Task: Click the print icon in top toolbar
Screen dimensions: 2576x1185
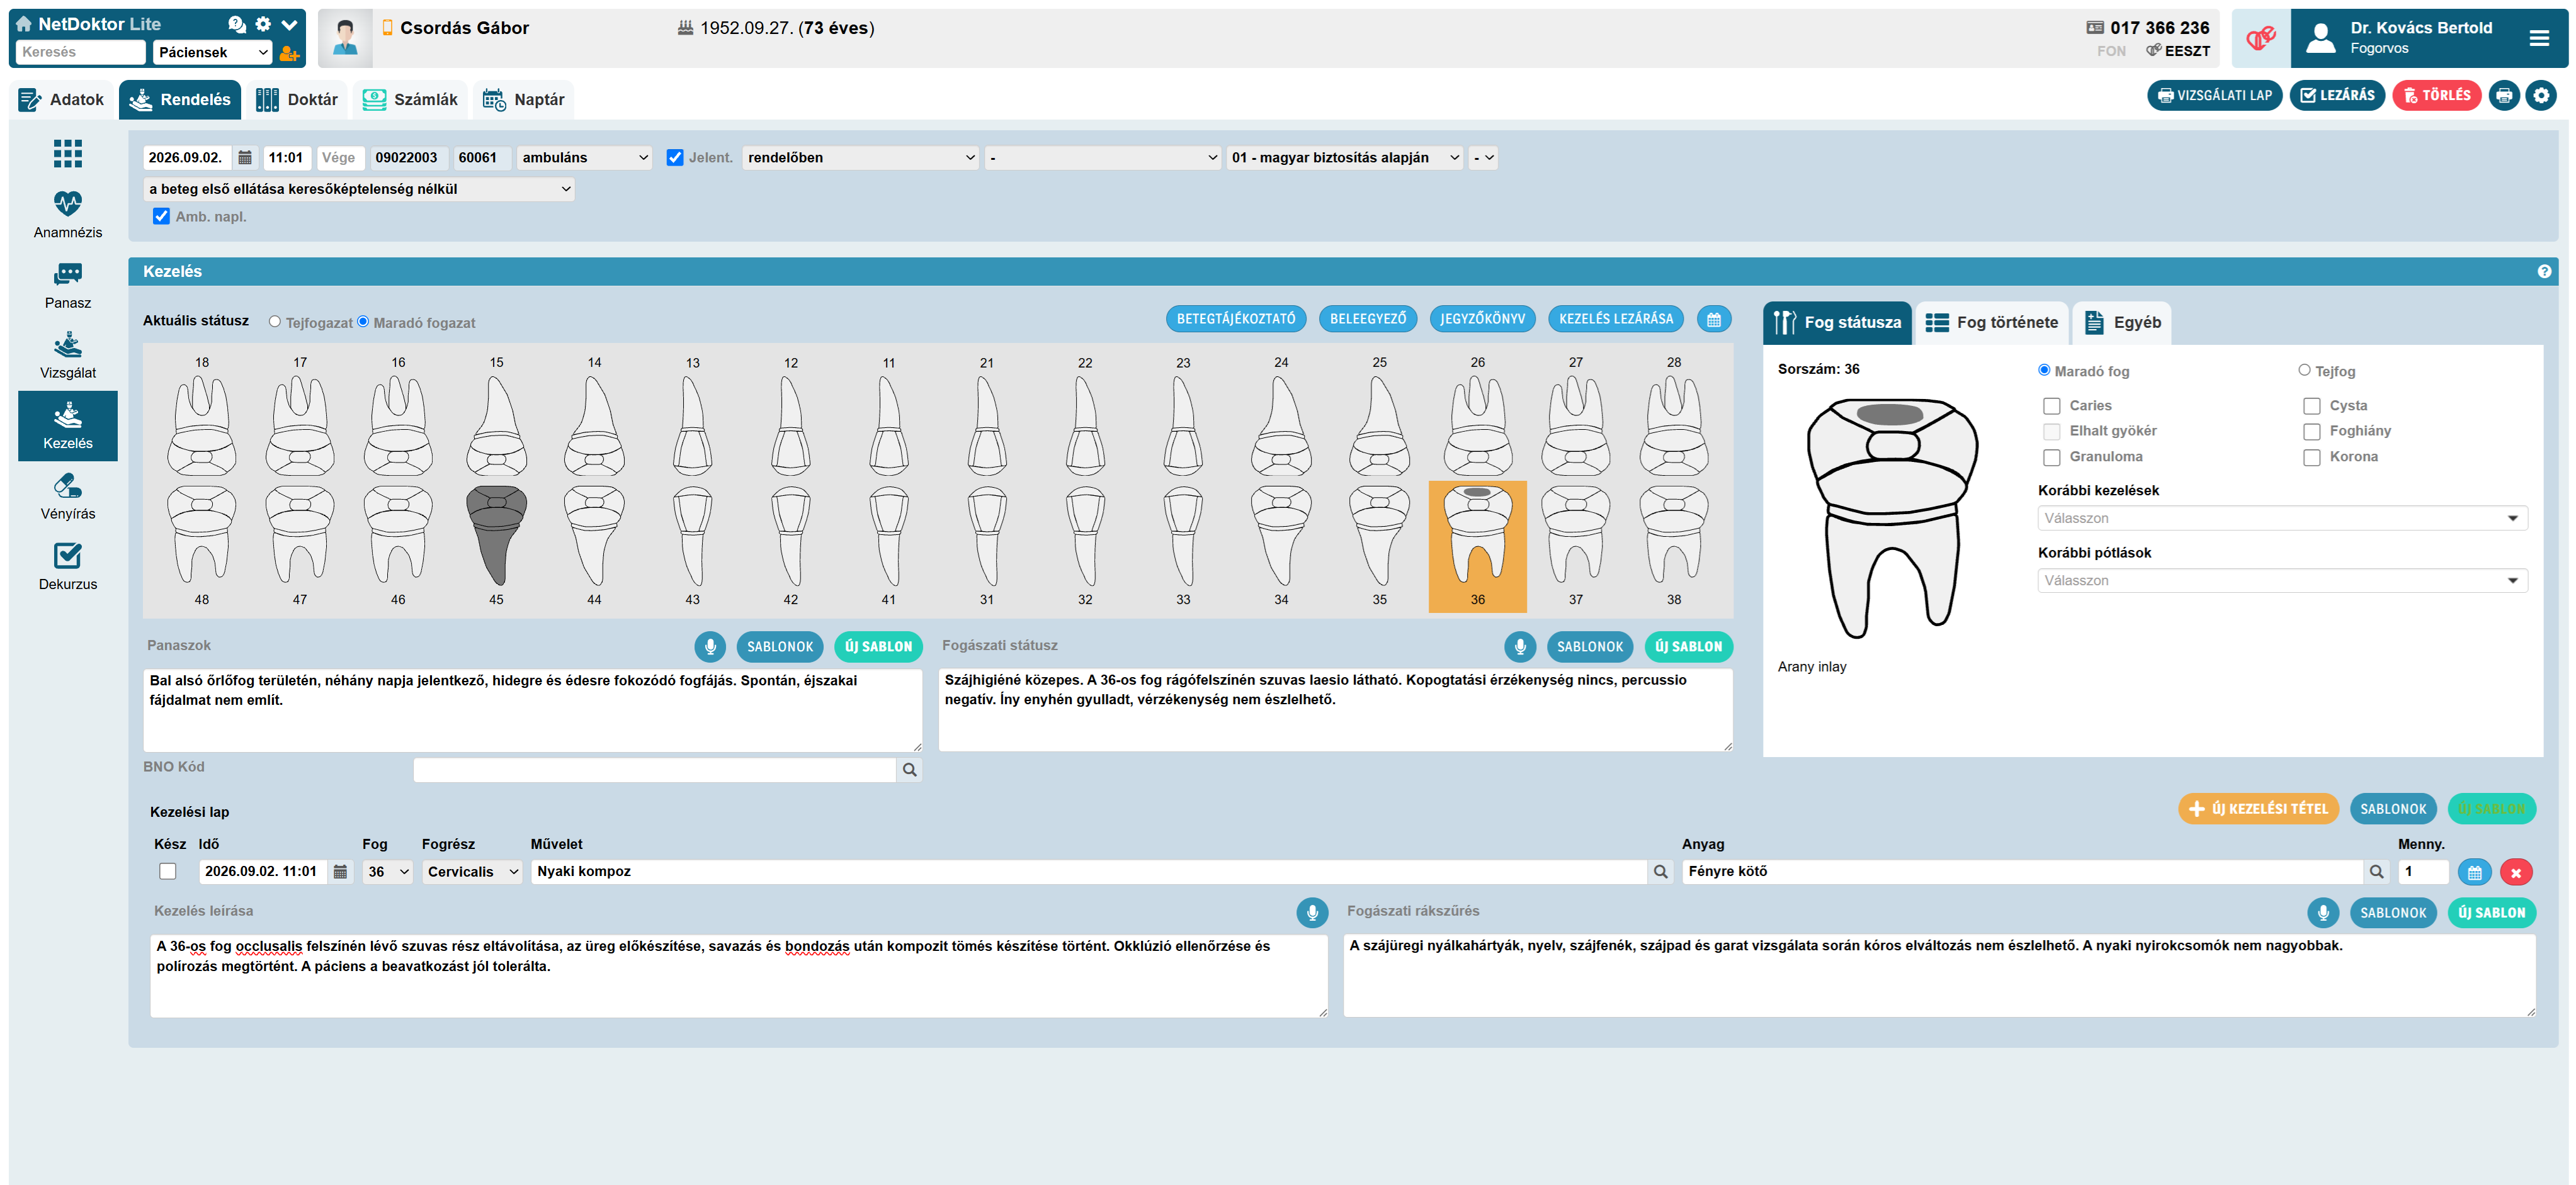Action: [x=2504, y=96]
